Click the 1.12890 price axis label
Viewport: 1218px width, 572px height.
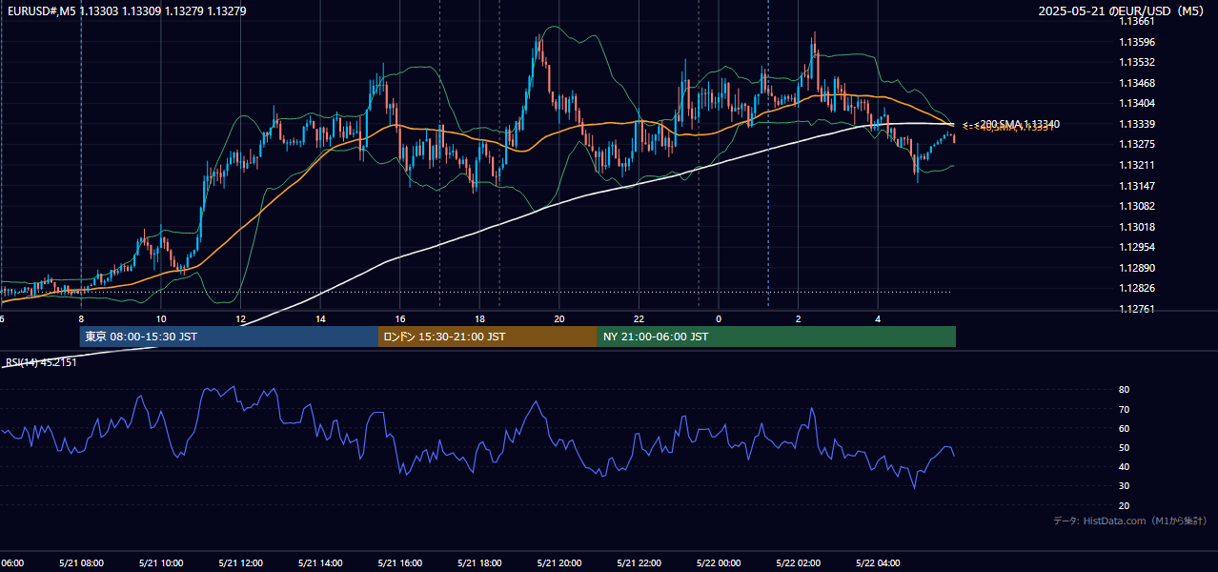click(1137, 268)
